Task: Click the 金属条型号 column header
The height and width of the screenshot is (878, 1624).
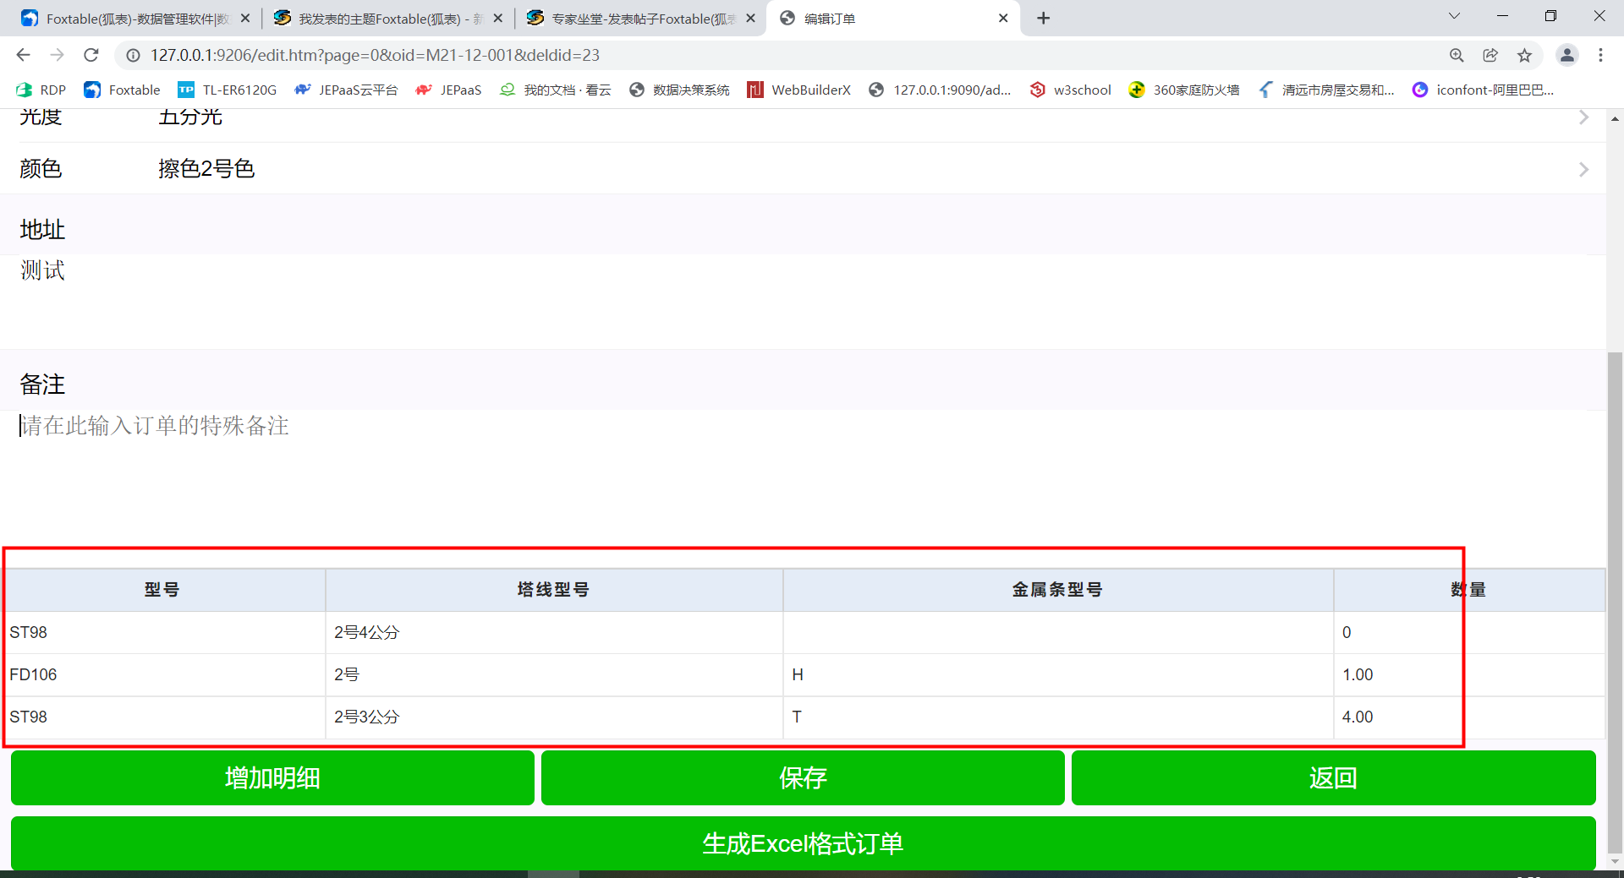Action: 1057,590
